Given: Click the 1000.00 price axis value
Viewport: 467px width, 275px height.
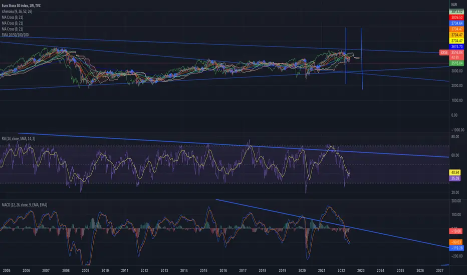Looking at the screenshot, I should click(456, 100).
